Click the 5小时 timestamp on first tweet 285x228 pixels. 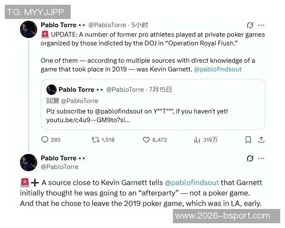[x=140, y=25]
